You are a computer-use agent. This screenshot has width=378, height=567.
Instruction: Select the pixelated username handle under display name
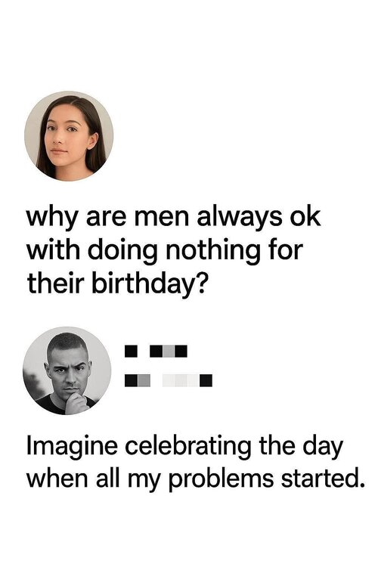169,380
